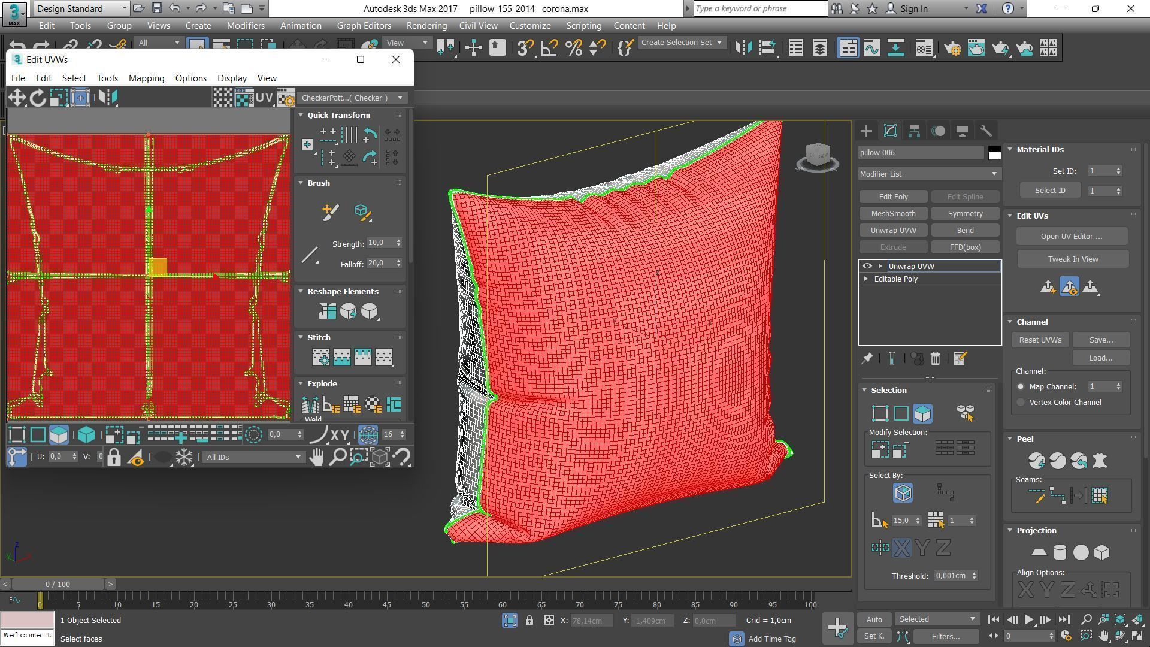
Task: Click the Brush Strength spinner arrows
Action: click(398, 243)
